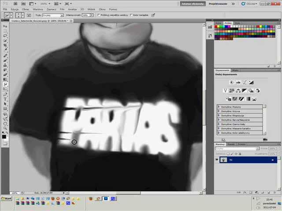The image size is (282, 211).
Task: Switch to the Kanały tab
Action: point(231,144)
